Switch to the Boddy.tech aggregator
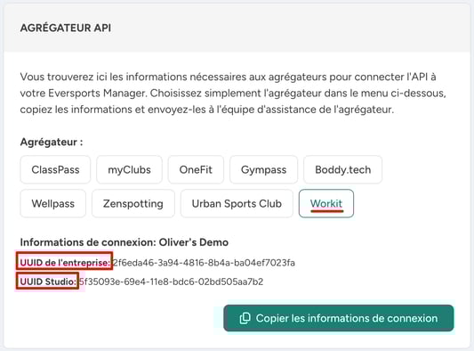The width and height of the screenshot is (474, 351). click(x=342, y=169)
